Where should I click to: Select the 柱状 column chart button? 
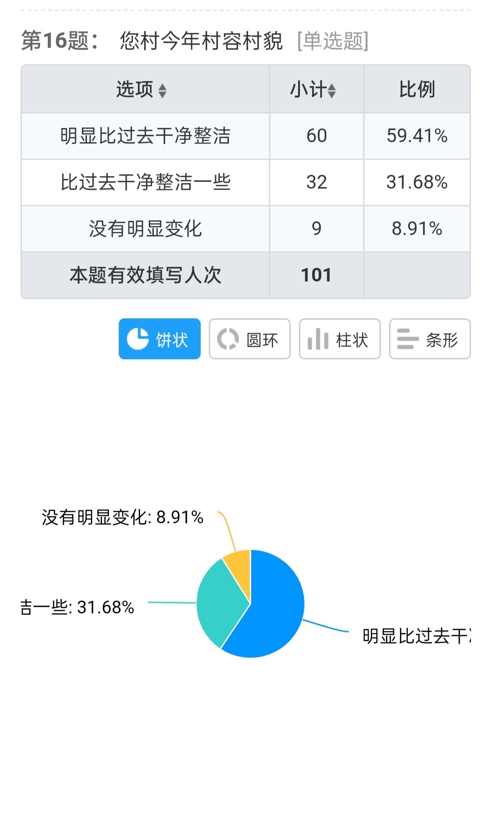339,339
